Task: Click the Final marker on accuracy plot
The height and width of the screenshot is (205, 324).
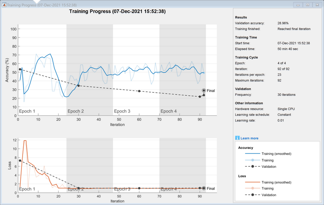Action: click(204, 91)
